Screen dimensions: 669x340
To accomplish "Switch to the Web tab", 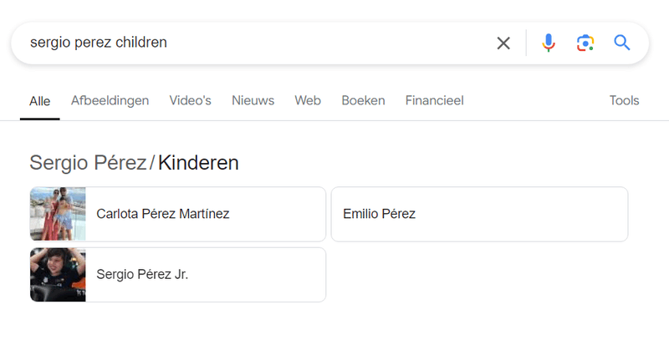I will 308,100.
